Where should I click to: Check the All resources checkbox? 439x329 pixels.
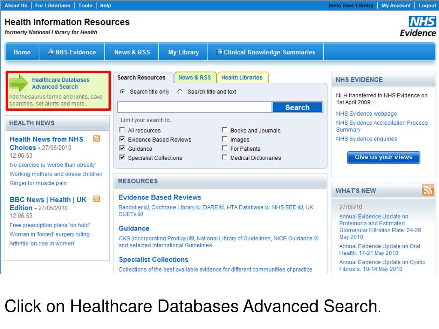coord(122,130)
